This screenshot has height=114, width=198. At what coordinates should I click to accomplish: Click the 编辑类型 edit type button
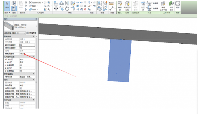click(31, 33)
